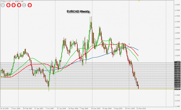Click the 1.6565 price label

pyautogui.click(x=178, y=33)
